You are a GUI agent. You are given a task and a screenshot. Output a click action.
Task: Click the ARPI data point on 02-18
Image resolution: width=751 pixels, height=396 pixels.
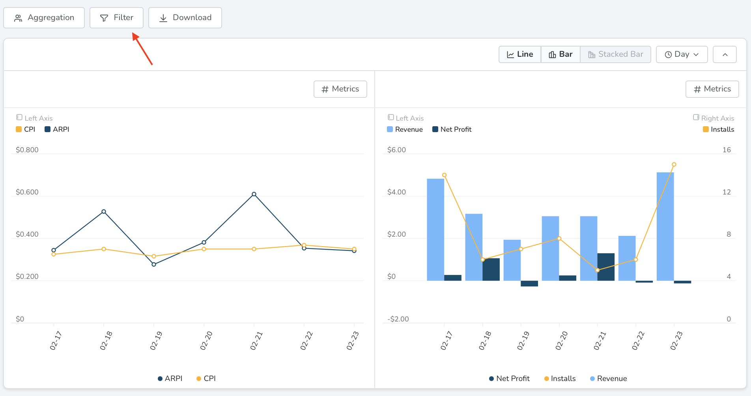104,212
